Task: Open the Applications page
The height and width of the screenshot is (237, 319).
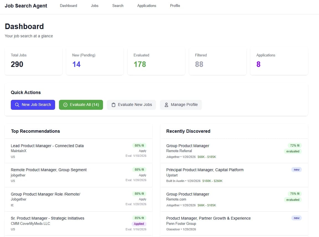Action: 146,6
